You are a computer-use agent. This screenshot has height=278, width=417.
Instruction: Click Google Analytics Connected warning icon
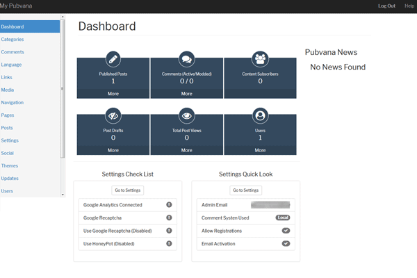tap(169, 205)
